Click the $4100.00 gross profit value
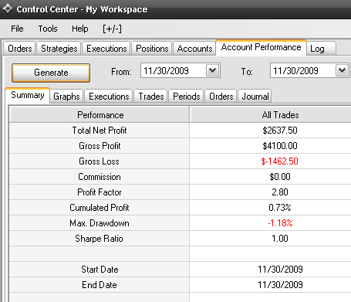Image resolution: width=351 pixels, height=302 pixels. (280, 146)
